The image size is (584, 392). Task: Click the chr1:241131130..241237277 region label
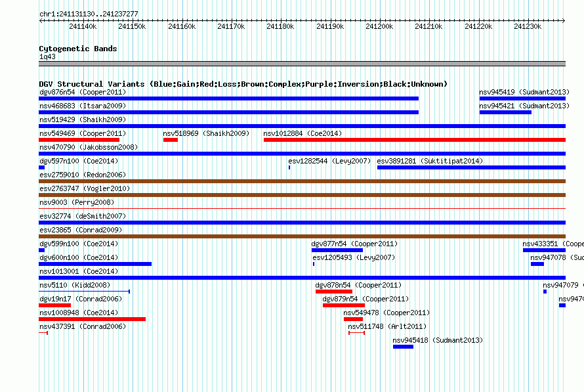point(89,14)
